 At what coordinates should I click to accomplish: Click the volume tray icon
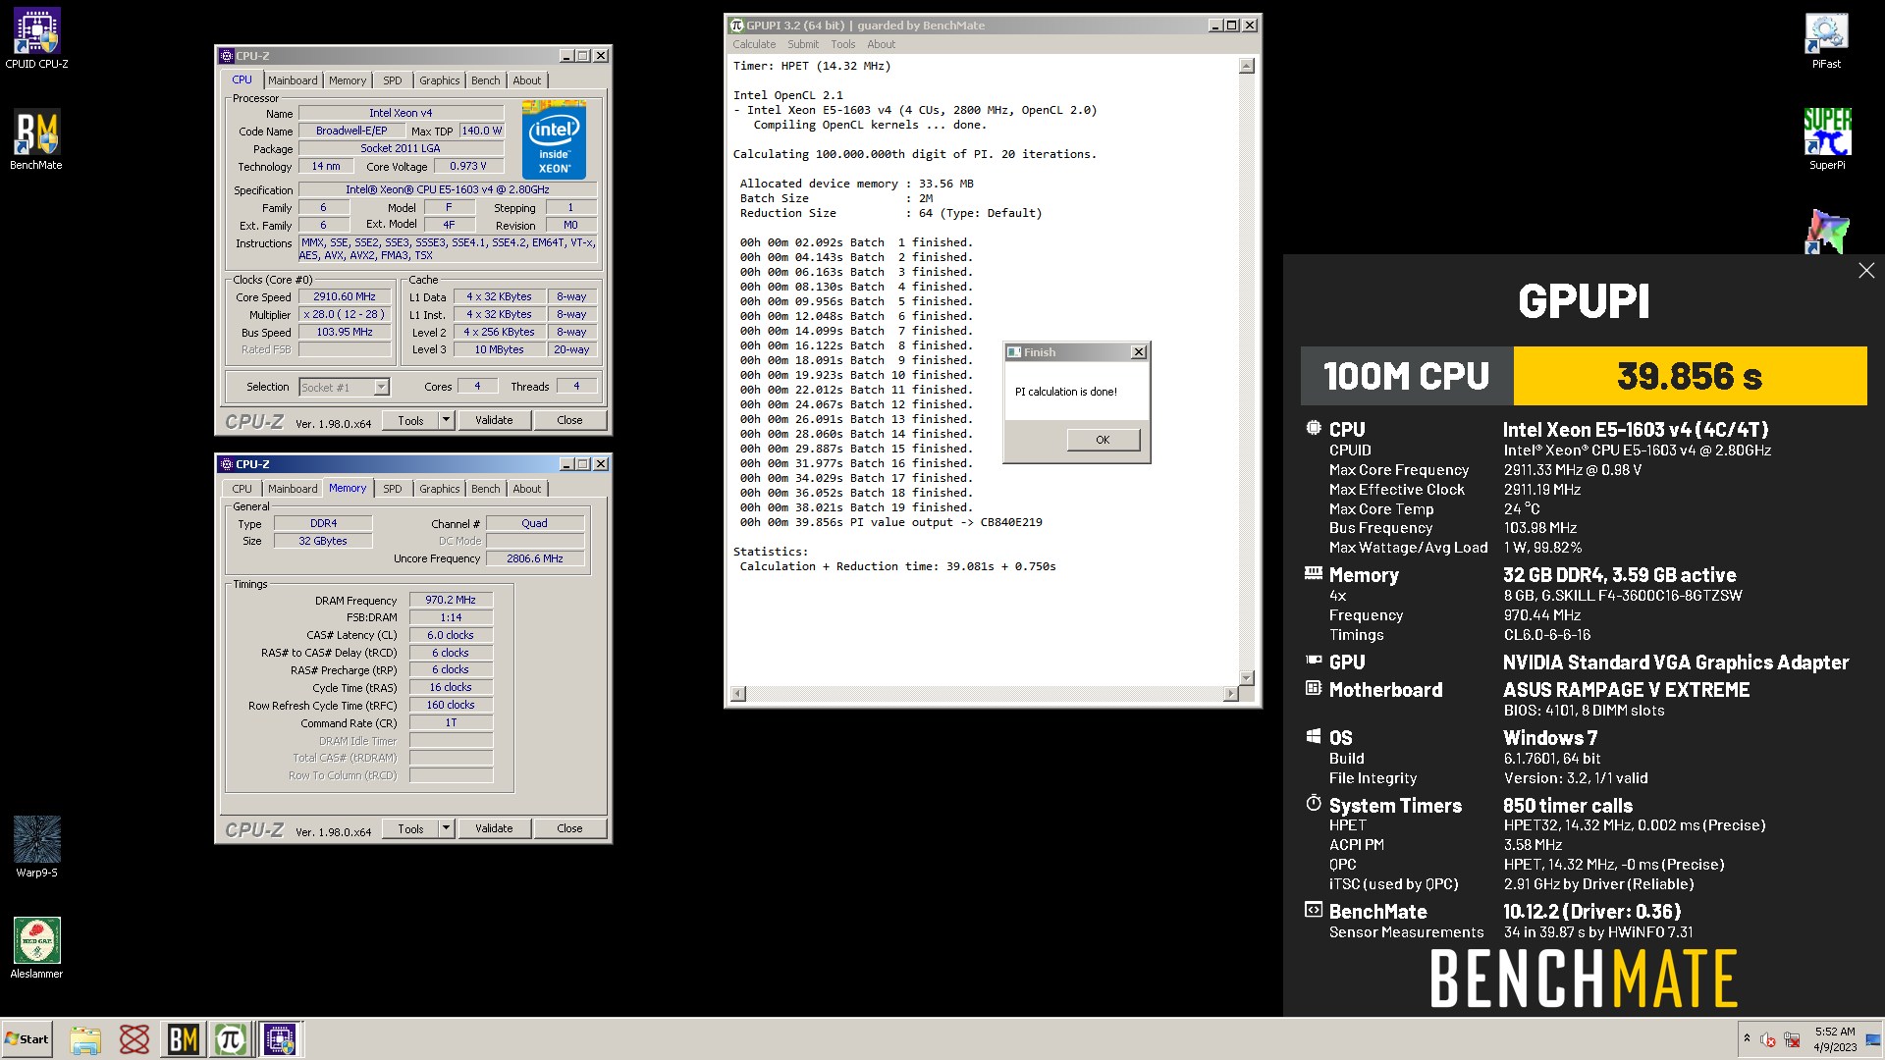[x=1768, y=1039]
